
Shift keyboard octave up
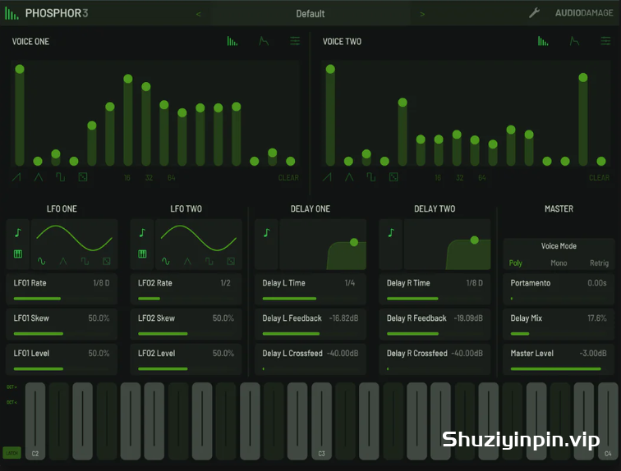point(11,386)
